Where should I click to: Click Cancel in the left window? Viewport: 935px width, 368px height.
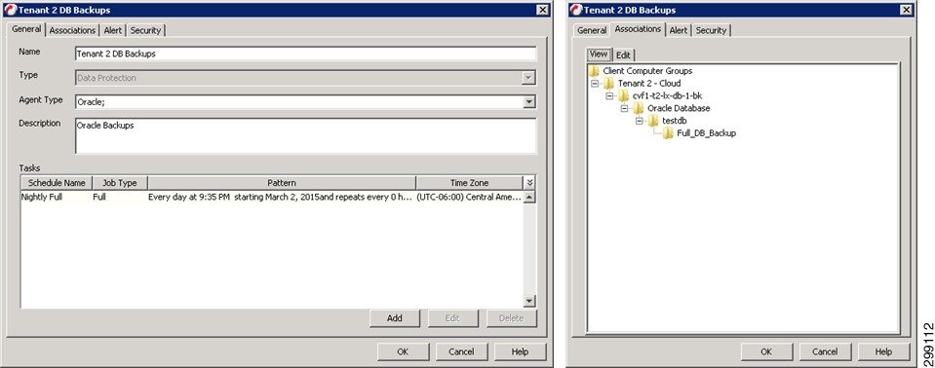[x=461, y=351]
